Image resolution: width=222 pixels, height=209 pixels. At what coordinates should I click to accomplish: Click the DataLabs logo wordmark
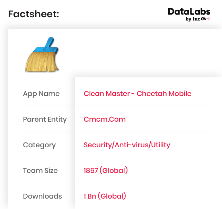189,12
